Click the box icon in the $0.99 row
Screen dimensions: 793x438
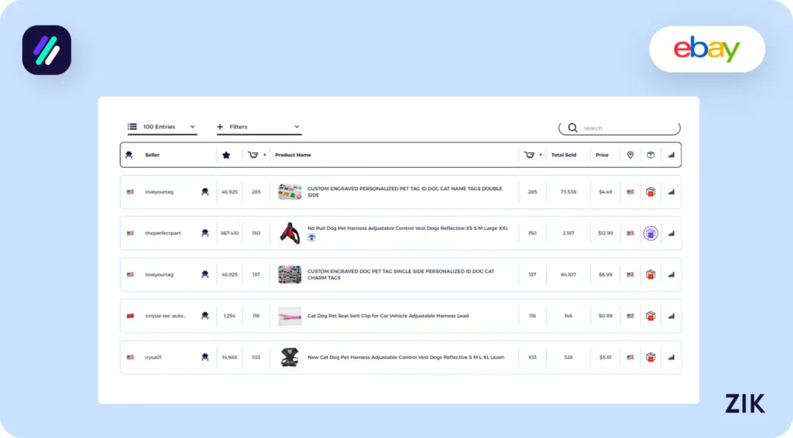pos(651,317)
